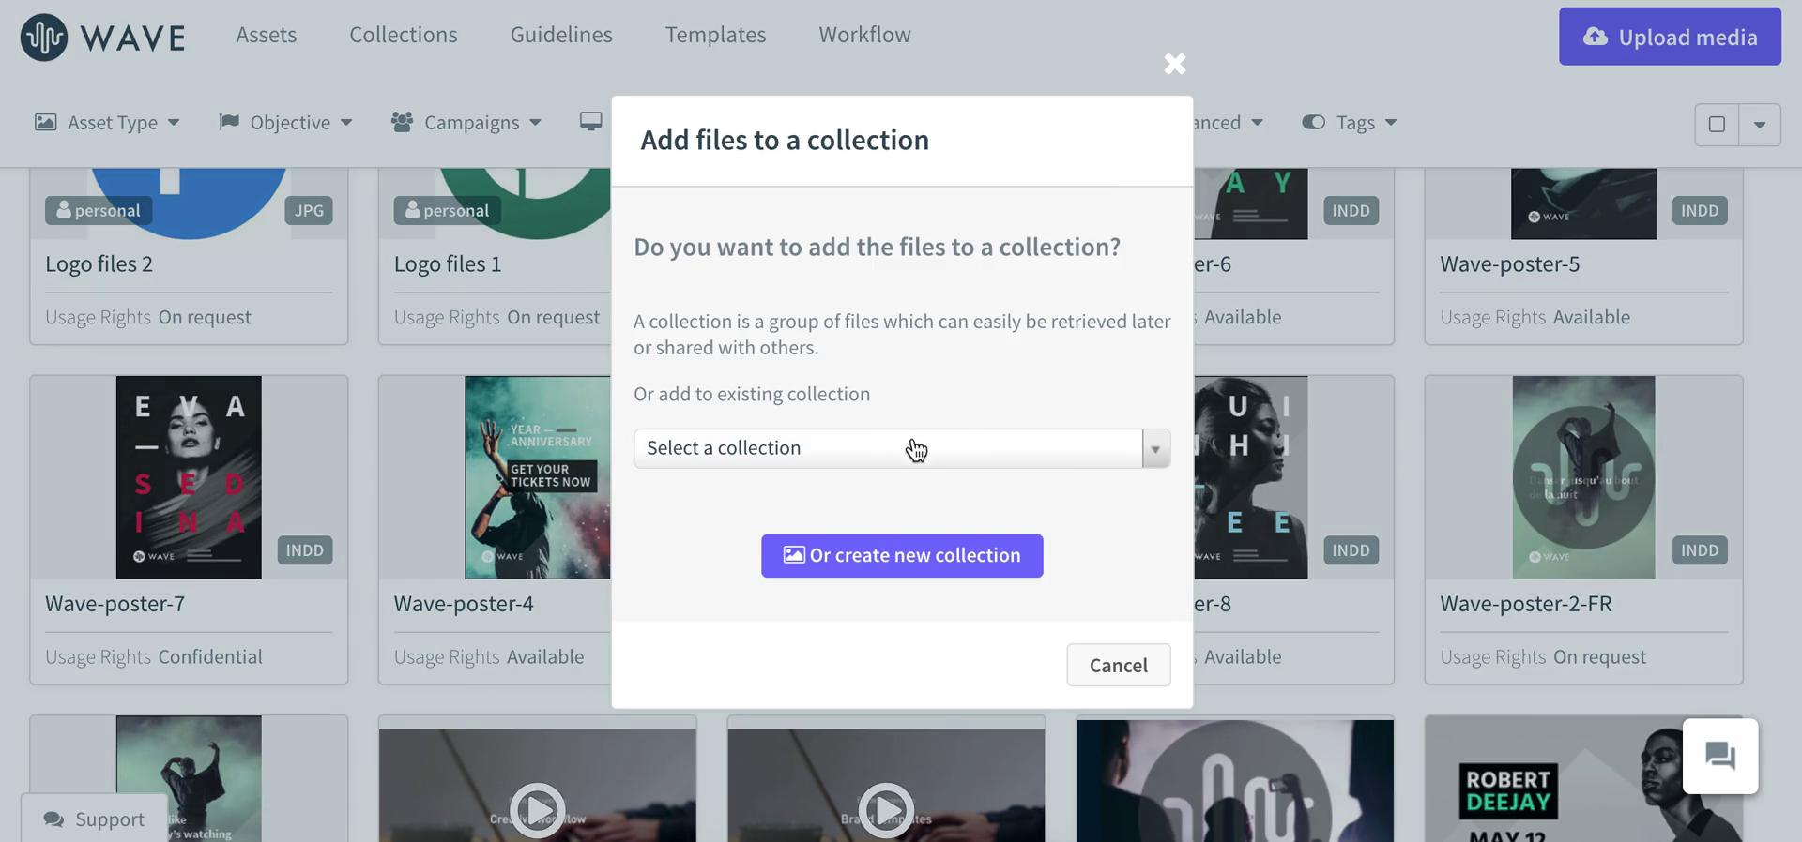Open the dancer poster thumbnail in bottom row
This screenshot has width=1802, height=842.
(x=189, y=779)
